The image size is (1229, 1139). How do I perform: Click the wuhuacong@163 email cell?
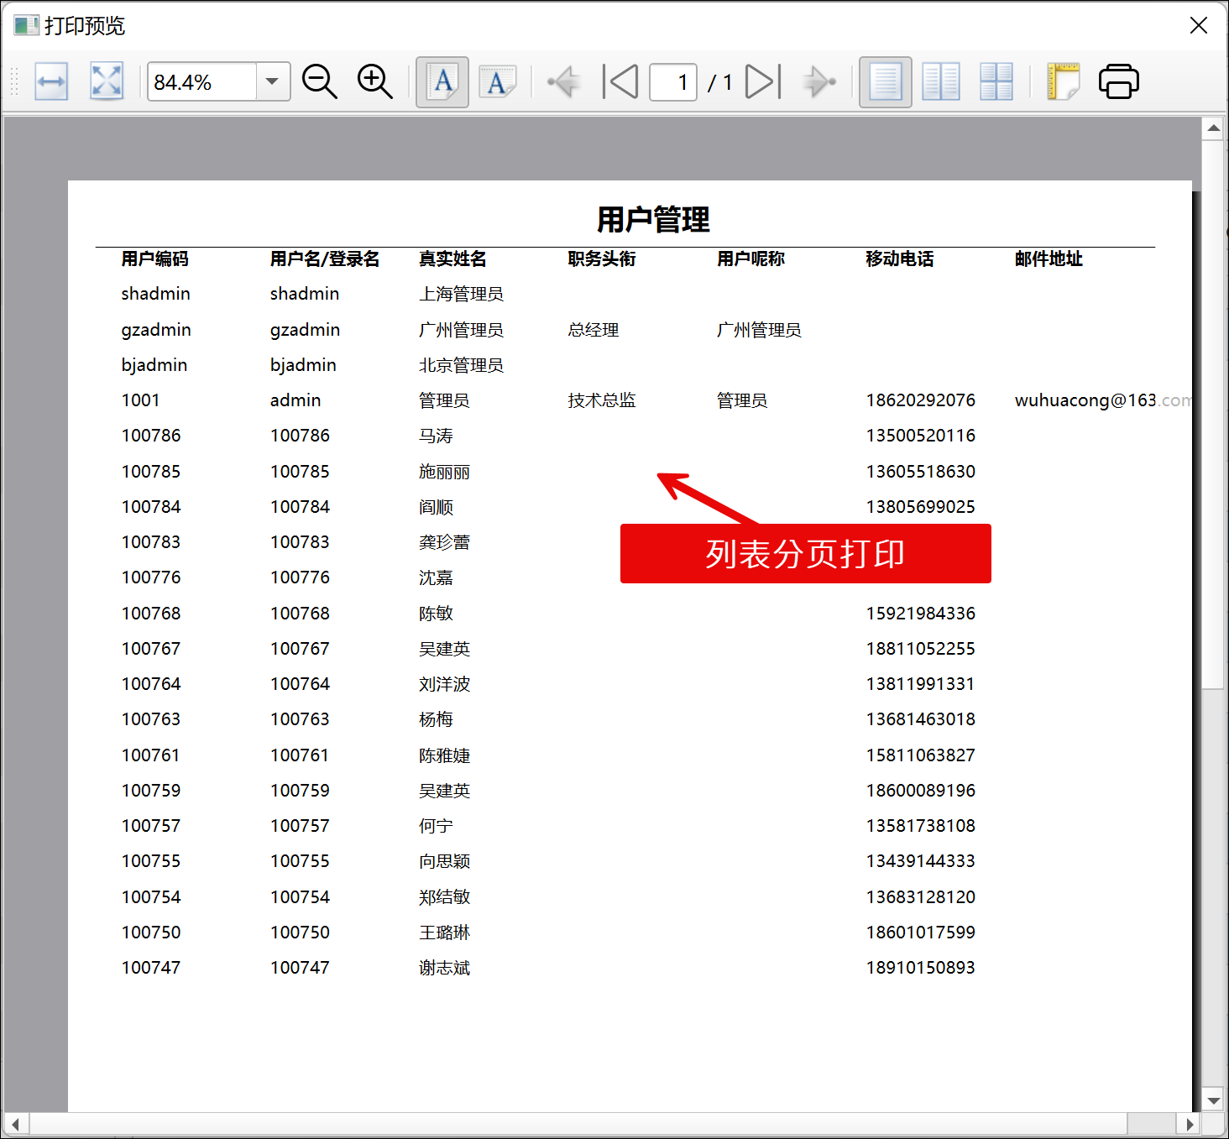(x=1102, y=400)
